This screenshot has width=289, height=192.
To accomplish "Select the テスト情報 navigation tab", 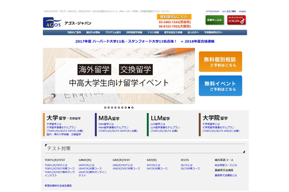I will (153, 32).
